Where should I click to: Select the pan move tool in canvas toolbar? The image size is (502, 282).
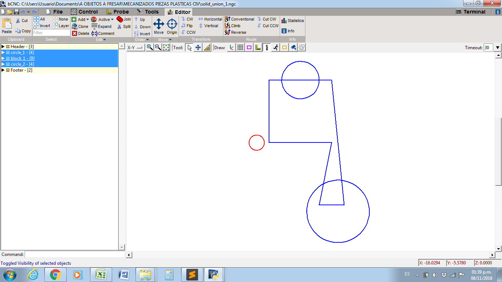[198, 47]
